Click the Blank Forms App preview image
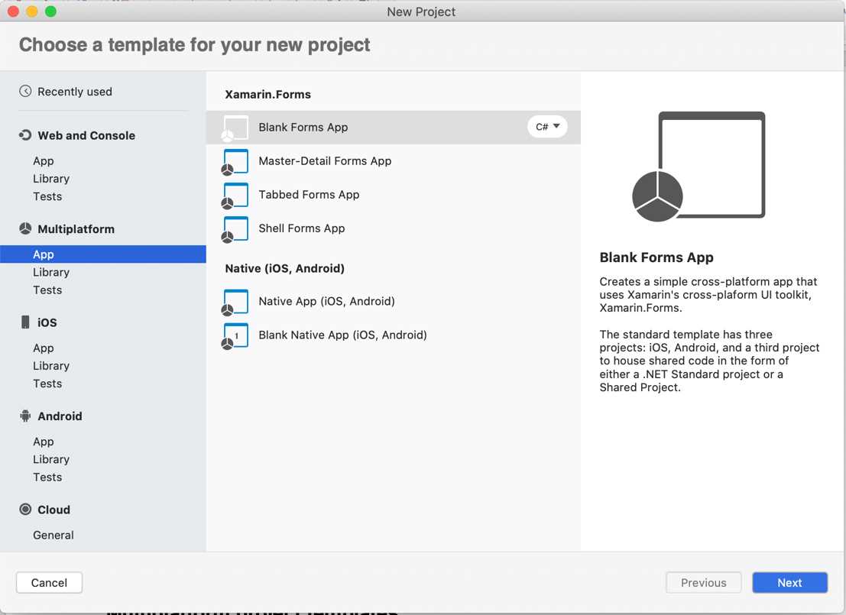Image resolution: width=846 pixels, height=615 pixels. 699,166
